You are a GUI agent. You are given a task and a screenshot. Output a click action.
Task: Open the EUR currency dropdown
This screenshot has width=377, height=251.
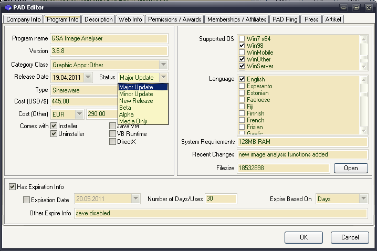point(79,114)
